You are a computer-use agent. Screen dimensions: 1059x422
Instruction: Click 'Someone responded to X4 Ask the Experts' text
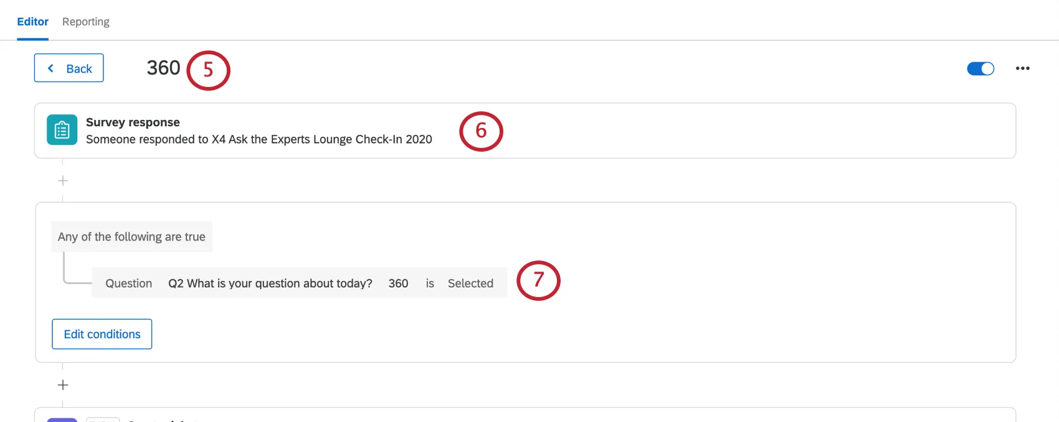point(258,139)
